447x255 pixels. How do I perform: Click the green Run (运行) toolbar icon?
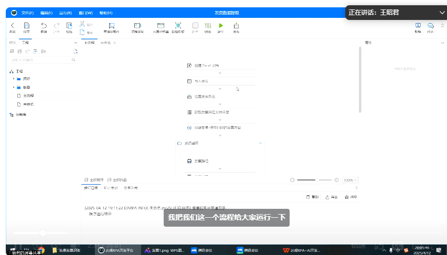pyautogui.click(x=220, y=26)
